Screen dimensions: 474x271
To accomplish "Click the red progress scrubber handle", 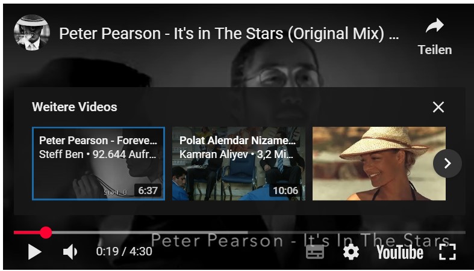I will 46,233.
